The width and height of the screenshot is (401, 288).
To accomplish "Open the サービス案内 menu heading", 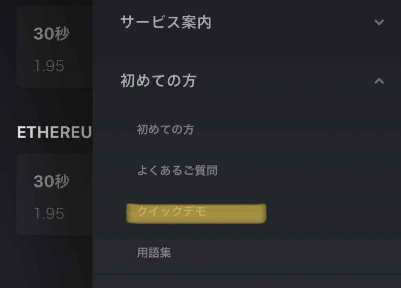I will click(166, 22).
